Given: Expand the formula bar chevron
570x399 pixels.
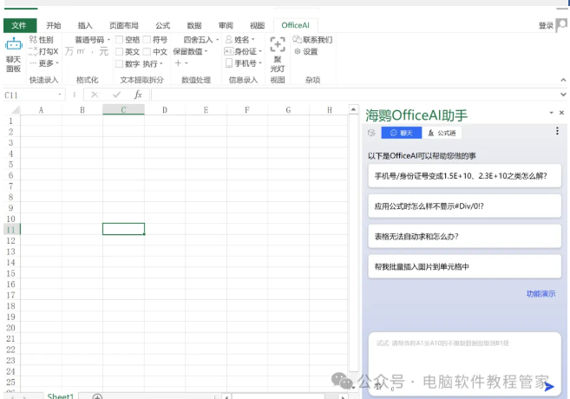Looking at the screenshot, I should click(563, 95).
